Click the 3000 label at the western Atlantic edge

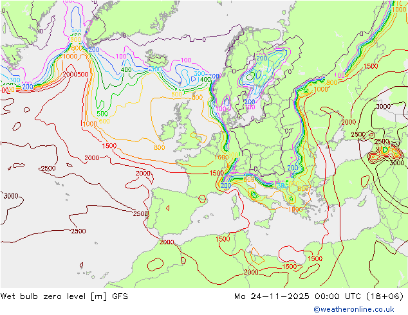click(x=11, y=196)
